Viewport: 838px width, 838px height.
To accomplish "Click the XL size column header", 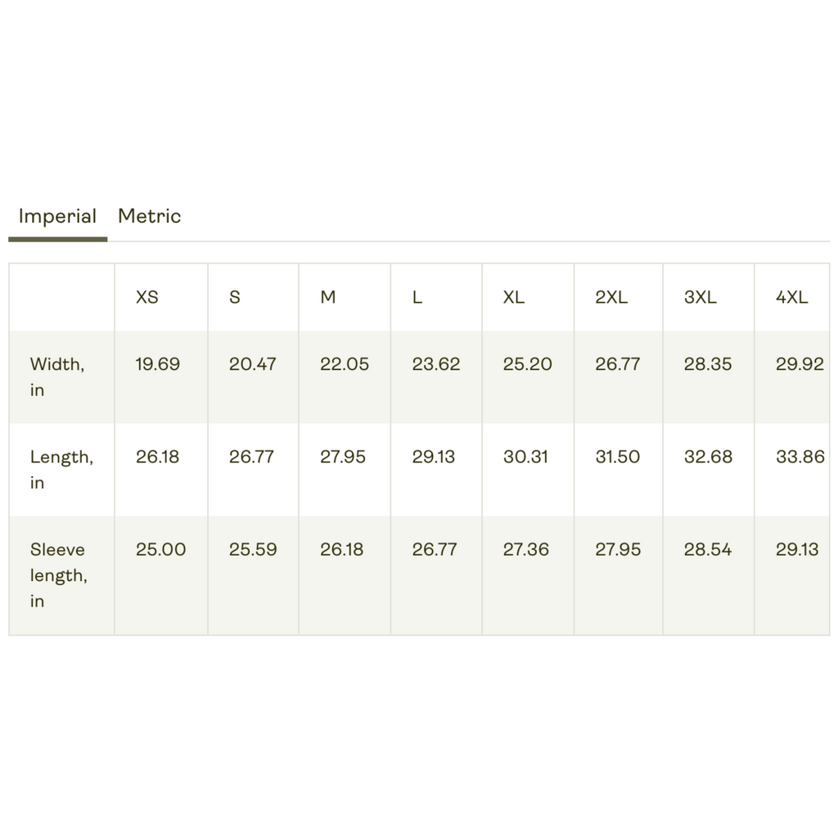I will (x=514, y=297).
